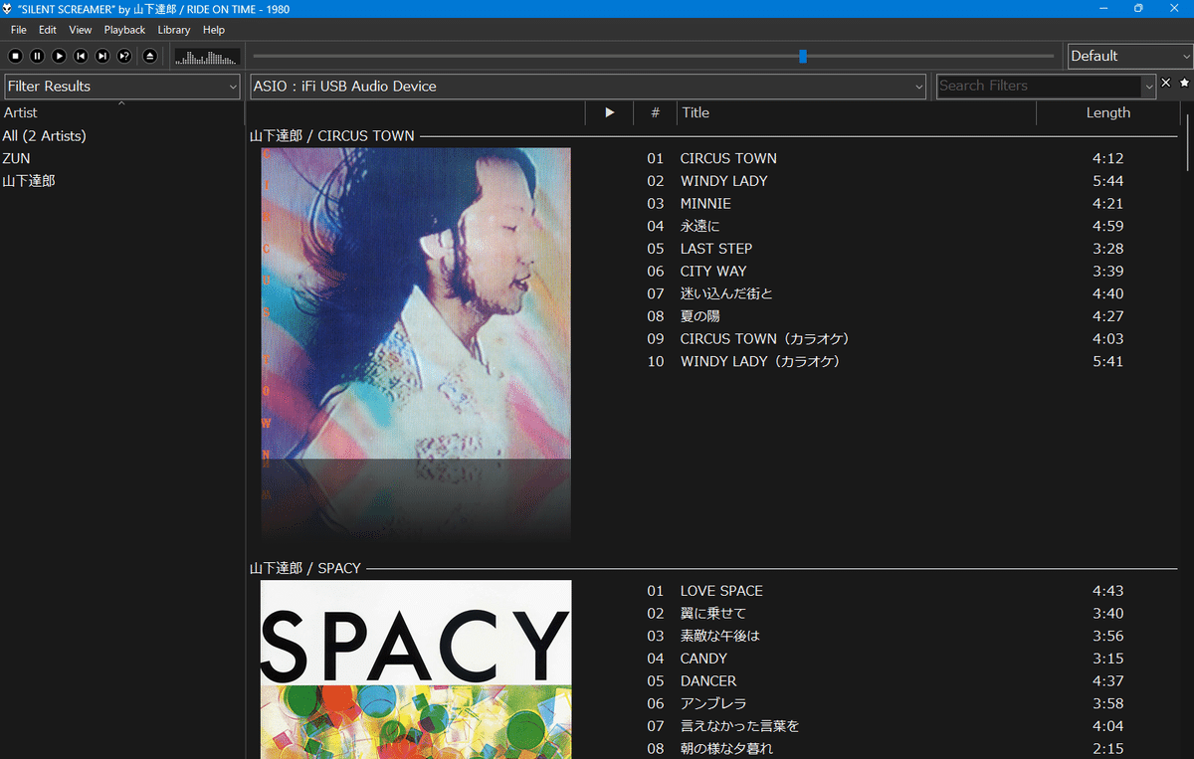Play a random track
The image size is (1194, 759).
(124, 57)
